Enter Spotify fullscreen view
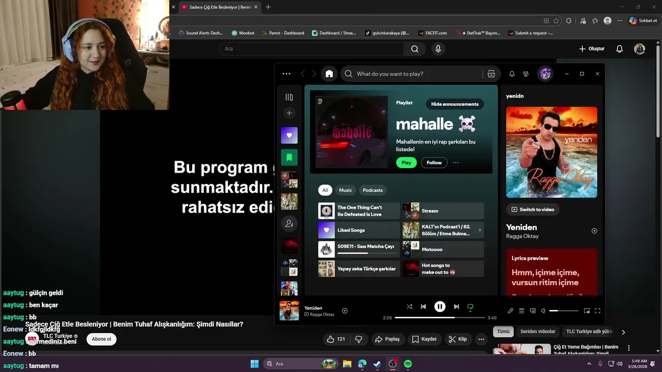Viewport: 662px width, 372px height. [x=597, y=311]
